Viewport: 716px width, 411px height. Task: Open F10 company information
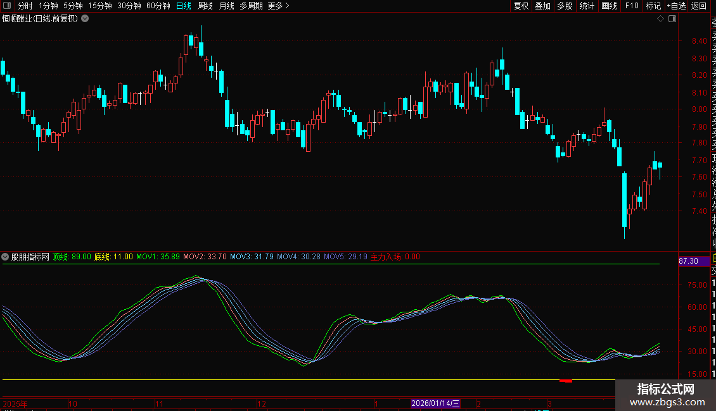click(x=632, y=6)
